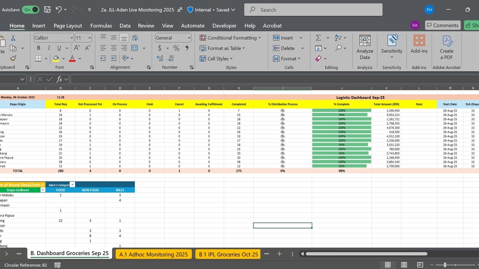Click the AutoSum sigma icon
Viewport: 479px width, 269px height.
318,38
